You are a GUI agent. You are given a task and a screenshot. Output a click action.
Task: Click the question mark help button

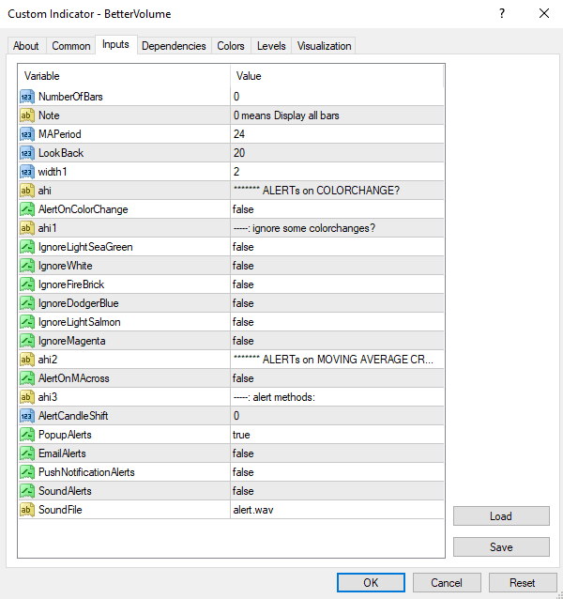tap(502, 14)
